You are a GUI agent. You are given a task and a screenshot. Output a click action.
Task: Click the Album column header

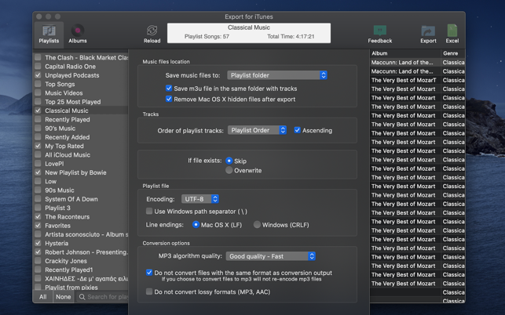tap(404, 53)
